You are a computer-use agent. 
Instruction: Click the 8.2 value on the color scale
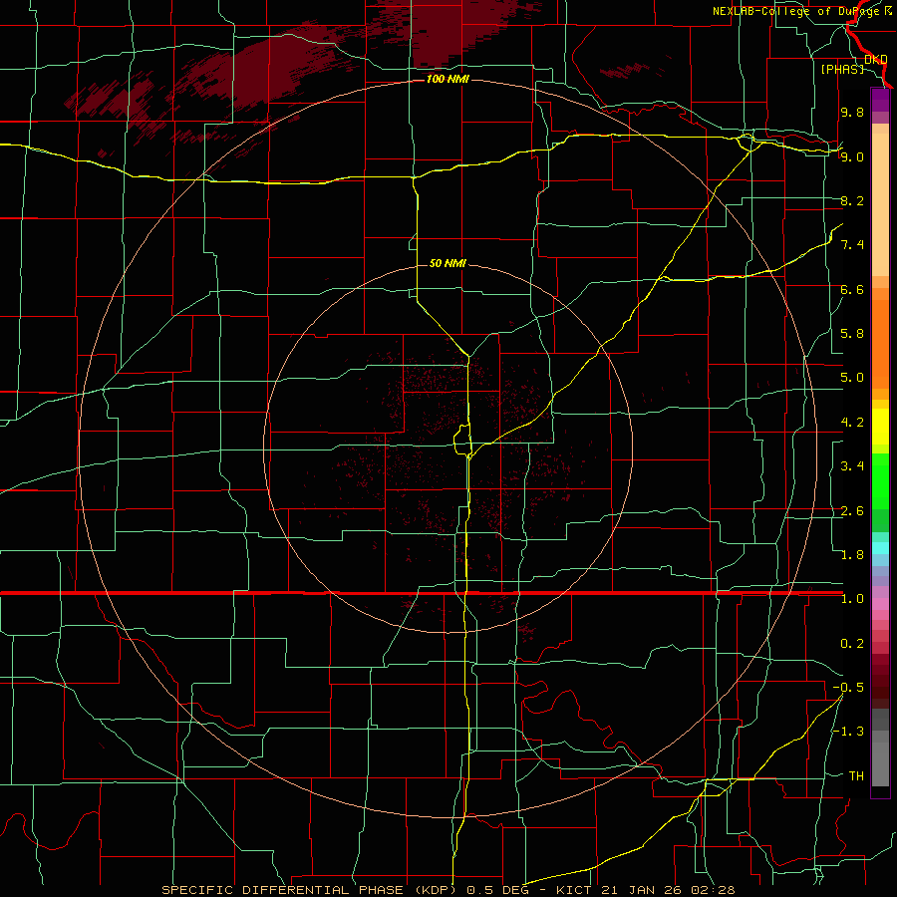point(852,200)
